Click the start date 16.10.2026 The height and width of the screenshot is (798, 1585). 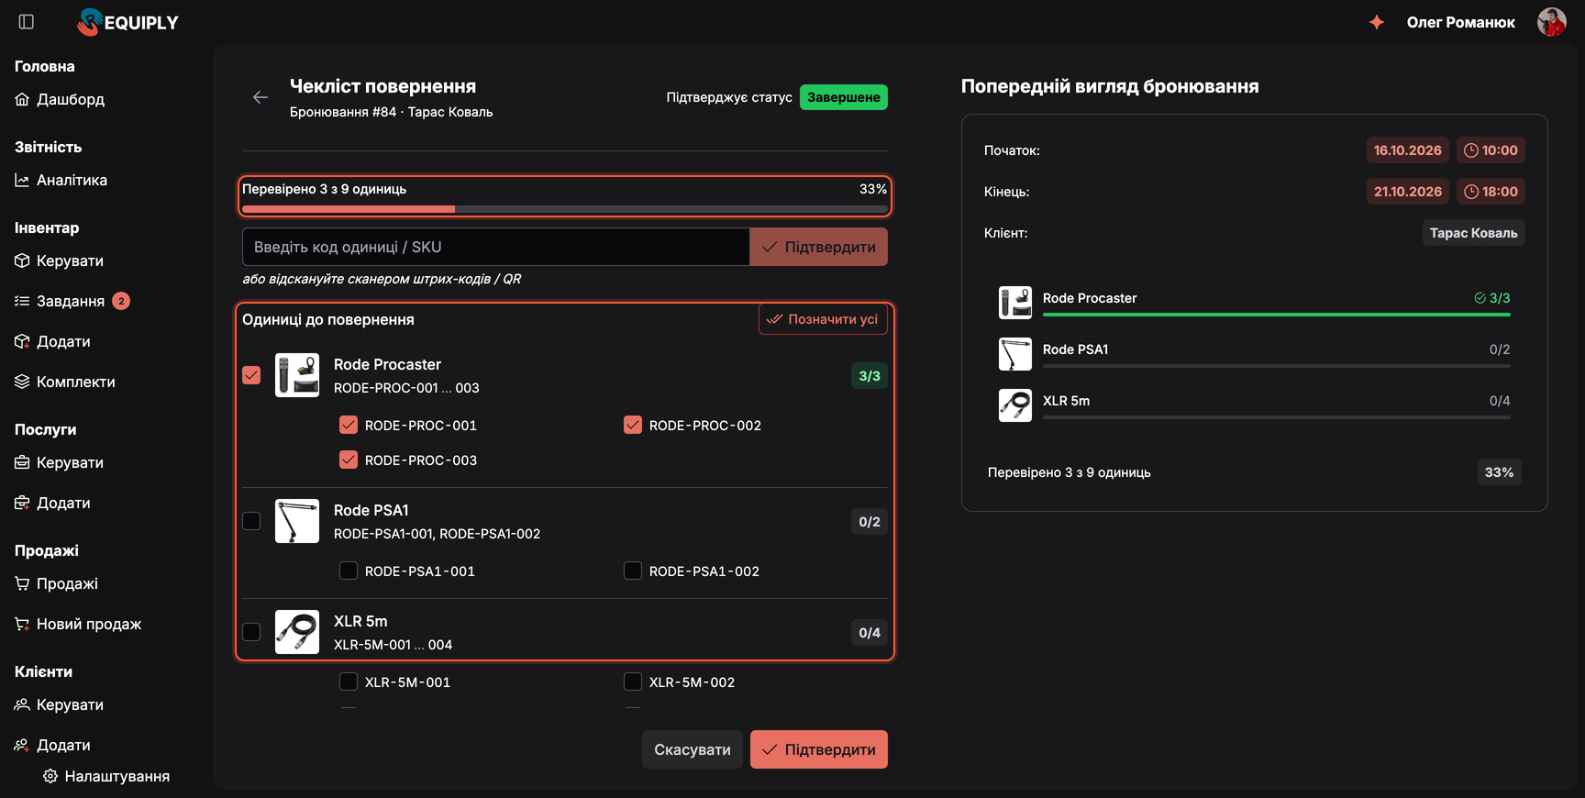[x=1408, y=150]
